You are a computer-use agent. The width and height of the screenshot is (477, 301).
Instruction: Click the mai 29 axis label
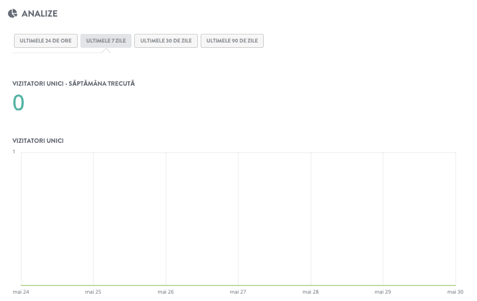point(383,292)
